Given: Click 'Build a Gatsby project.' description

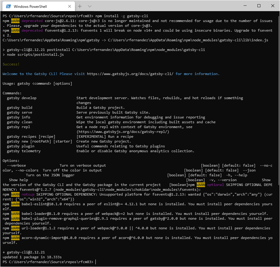Looking at the screenshot, I should point(101,108).
